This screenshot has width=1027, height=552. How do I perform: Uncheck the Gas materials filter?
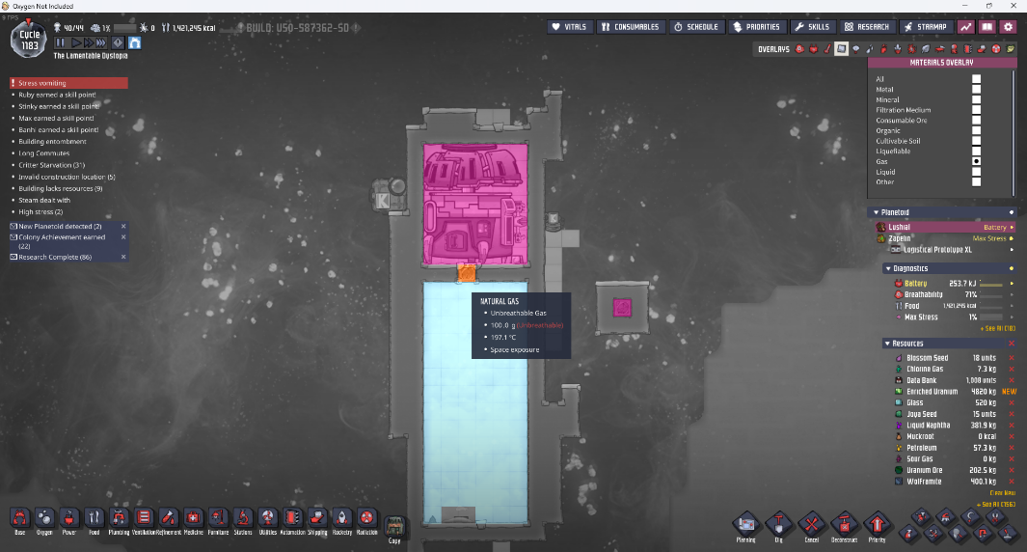[x=976, y=161]
